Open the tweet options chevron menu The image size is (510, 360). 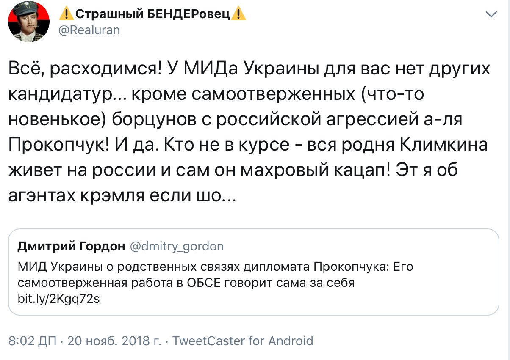[x=491, y=15]
